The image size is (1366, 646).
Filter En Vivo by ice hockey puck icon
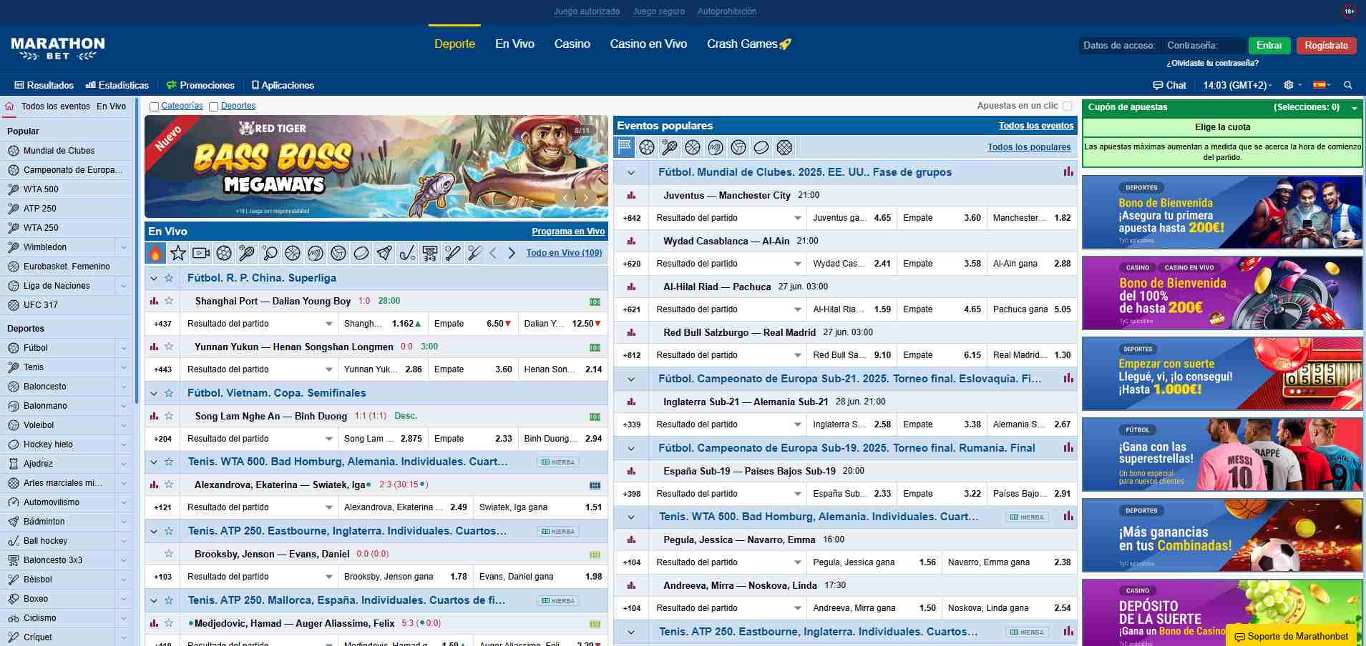tap(361, 253)
